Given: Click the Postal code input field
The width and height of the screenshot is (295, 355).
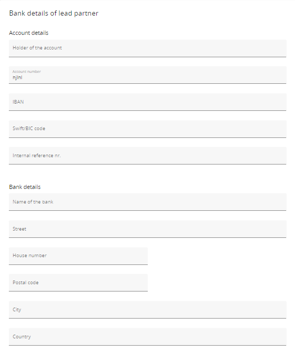Looking at the screenshot, I should point(78,283).
